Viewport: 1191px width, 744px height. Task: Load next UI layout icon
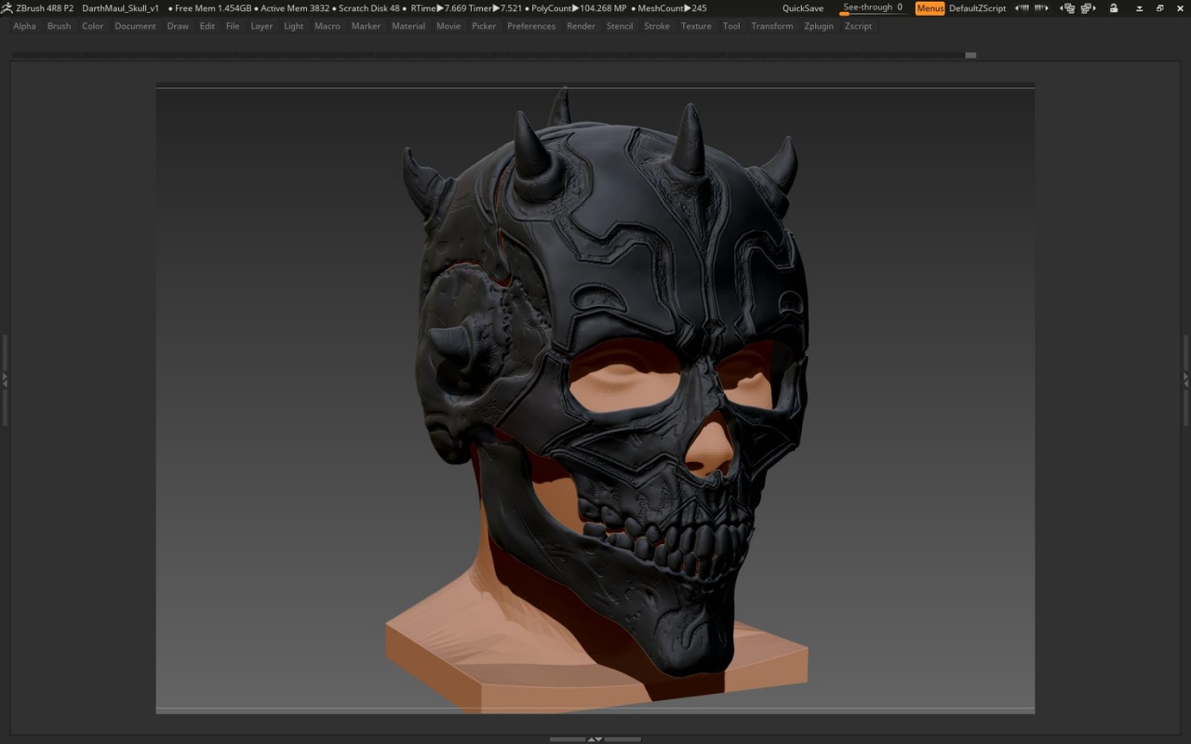1088,8
